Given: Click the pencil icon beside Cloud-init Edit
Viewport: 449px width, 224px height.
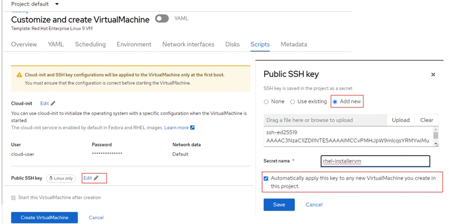Looking at the screenshot, I should click(x=53, y=104).
